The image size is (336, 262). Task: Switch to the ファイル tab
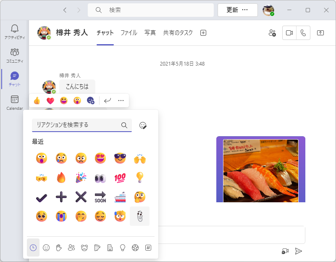(x=129, y=32)
